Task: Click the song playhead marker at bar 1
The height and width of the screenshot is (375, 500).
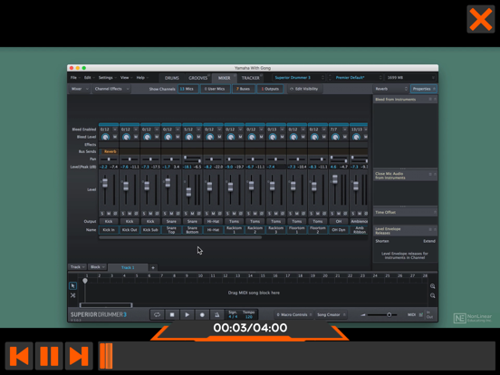Action: point(85,281)
